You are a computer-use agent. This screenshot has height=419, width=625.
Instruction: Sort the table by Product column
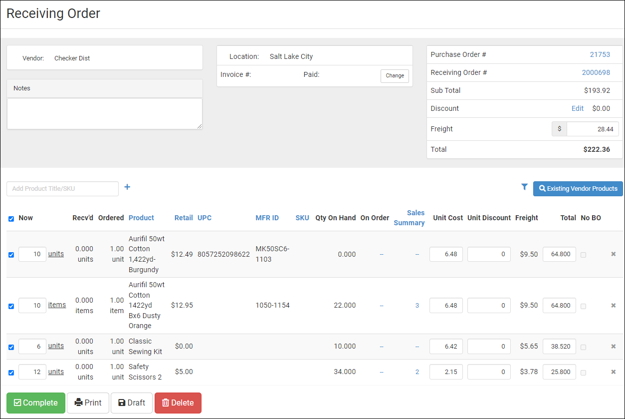coord(141,218)
